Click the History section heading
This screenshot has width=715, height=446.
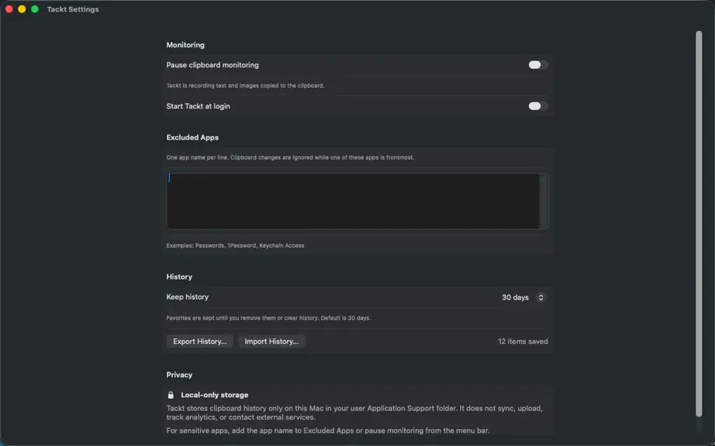[x=179, y=276]
